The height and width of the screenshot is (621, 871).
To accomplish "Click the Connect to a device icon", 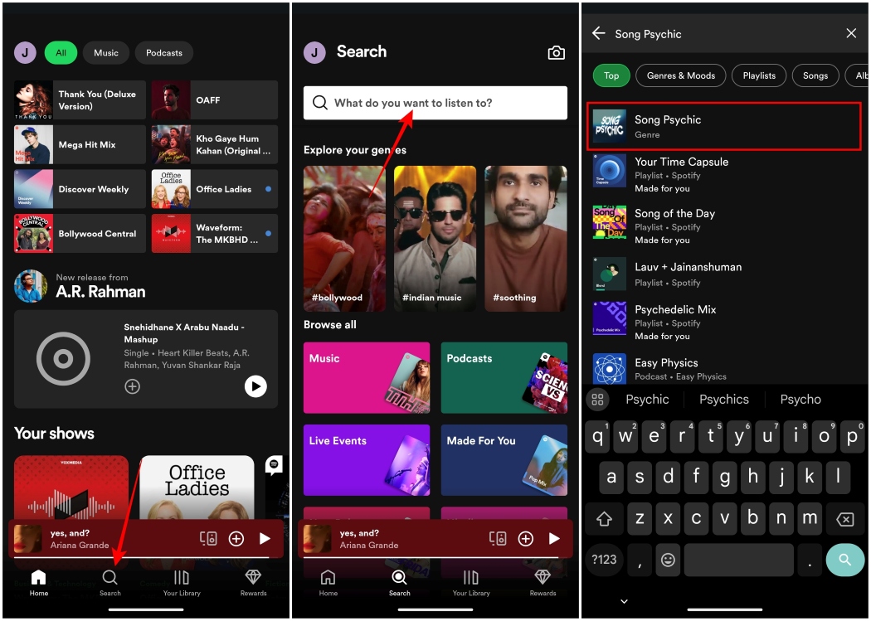I will point(208,538).
